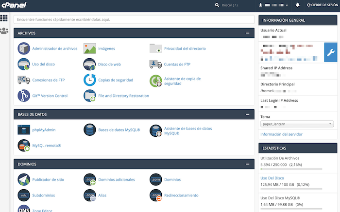Open the Redireccionamiento link

click(x=181, y=196)
